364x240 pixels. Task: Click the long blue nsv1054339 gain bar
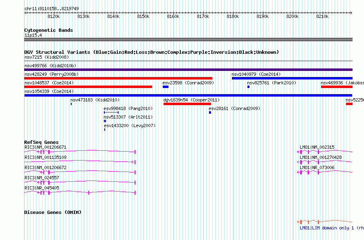[188, 95]
